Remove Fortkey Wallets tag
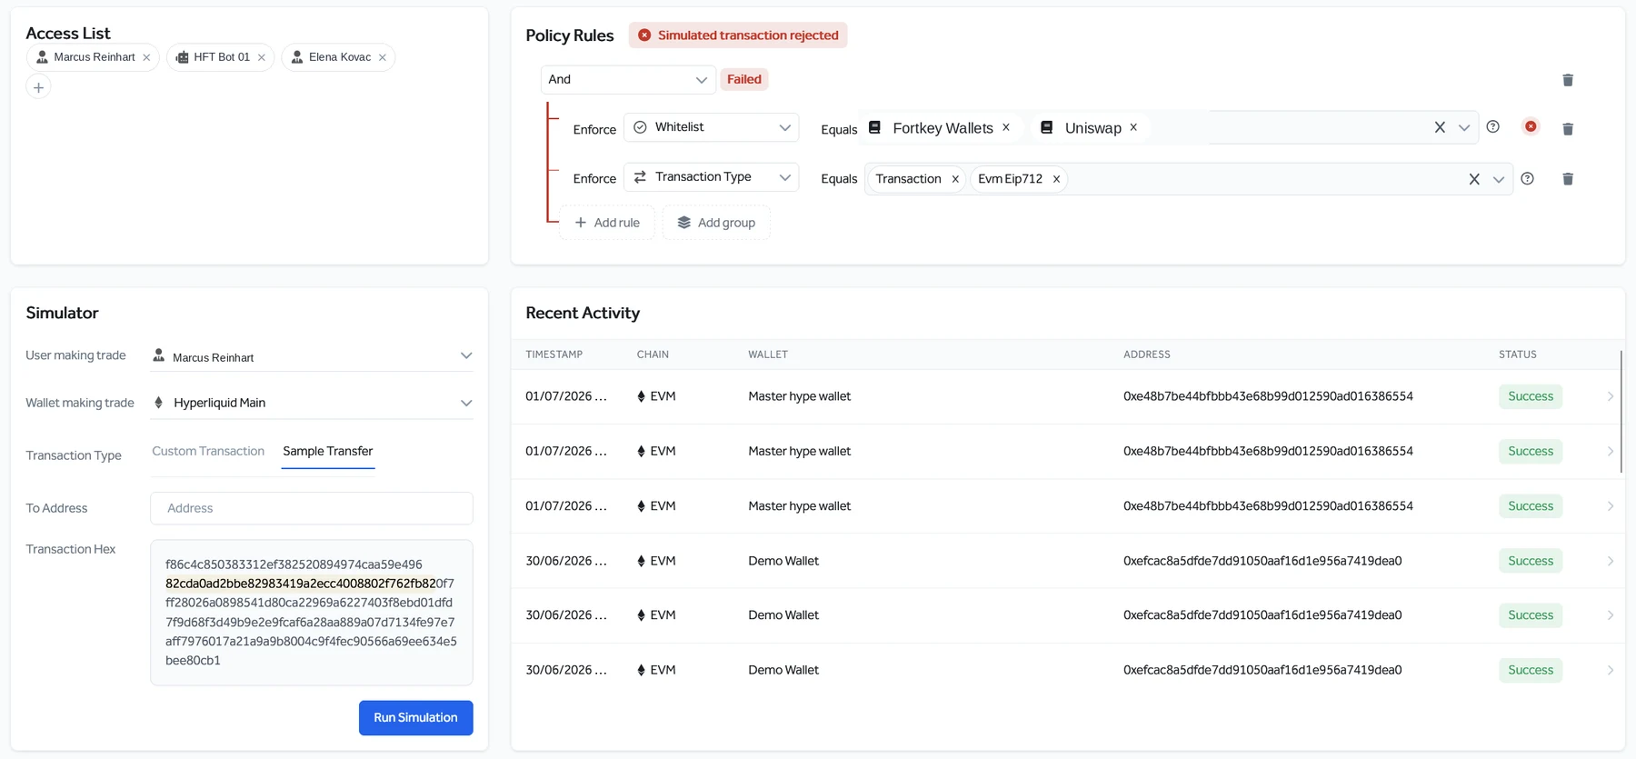Viewport: 1636px width, 759px height. (x=1006, y=127)
